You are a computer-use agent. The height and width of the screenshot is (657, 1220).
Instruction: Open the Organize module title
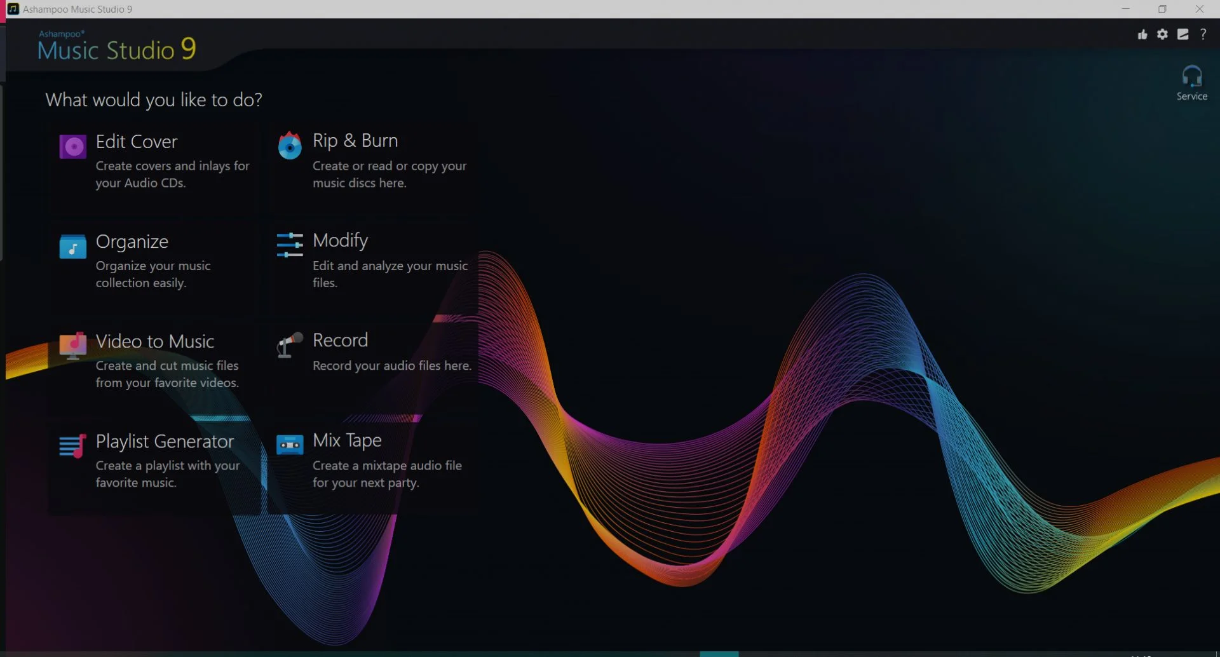point(132,241)
